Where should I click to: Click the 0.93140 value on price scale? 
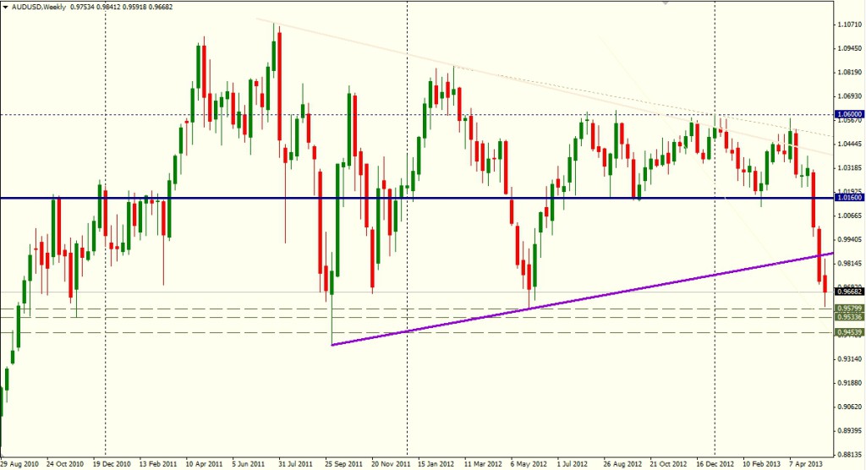click(x=848, y=358)
